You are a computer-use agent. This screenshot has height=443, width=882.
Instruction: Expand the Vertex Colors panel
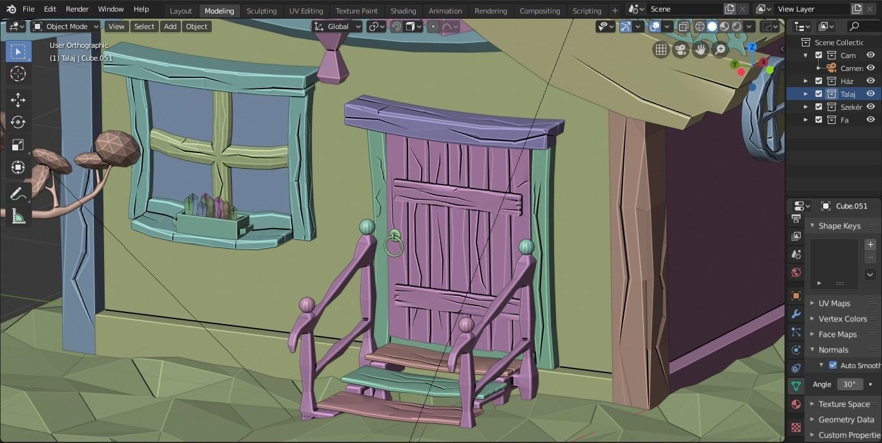click(812, 319)
